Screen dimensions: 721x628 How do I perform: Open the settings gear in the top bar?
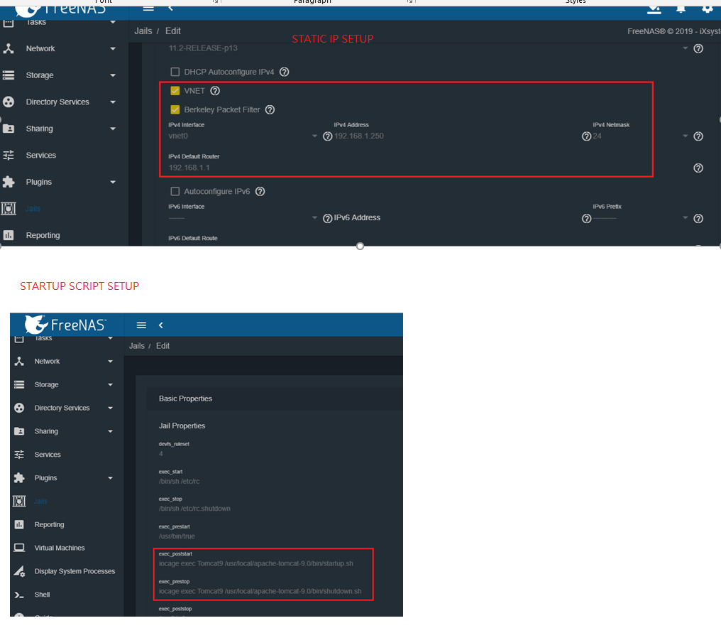tap(708, 9)
